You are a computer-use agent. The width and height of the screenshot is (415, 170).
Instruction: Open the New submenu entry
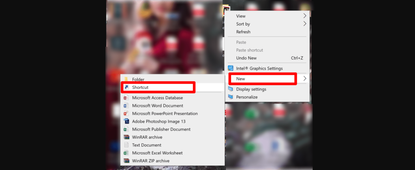point(267,79)
